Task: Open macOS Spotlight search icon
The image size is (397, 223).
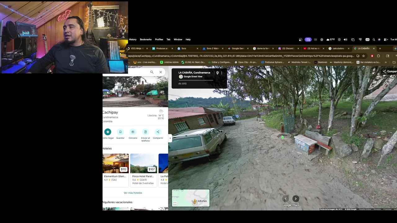Action: (374, 40)
